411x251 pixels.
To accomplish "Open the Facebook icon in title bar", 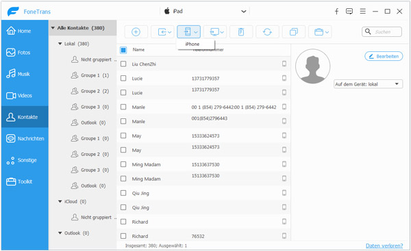I will (336, 11).
